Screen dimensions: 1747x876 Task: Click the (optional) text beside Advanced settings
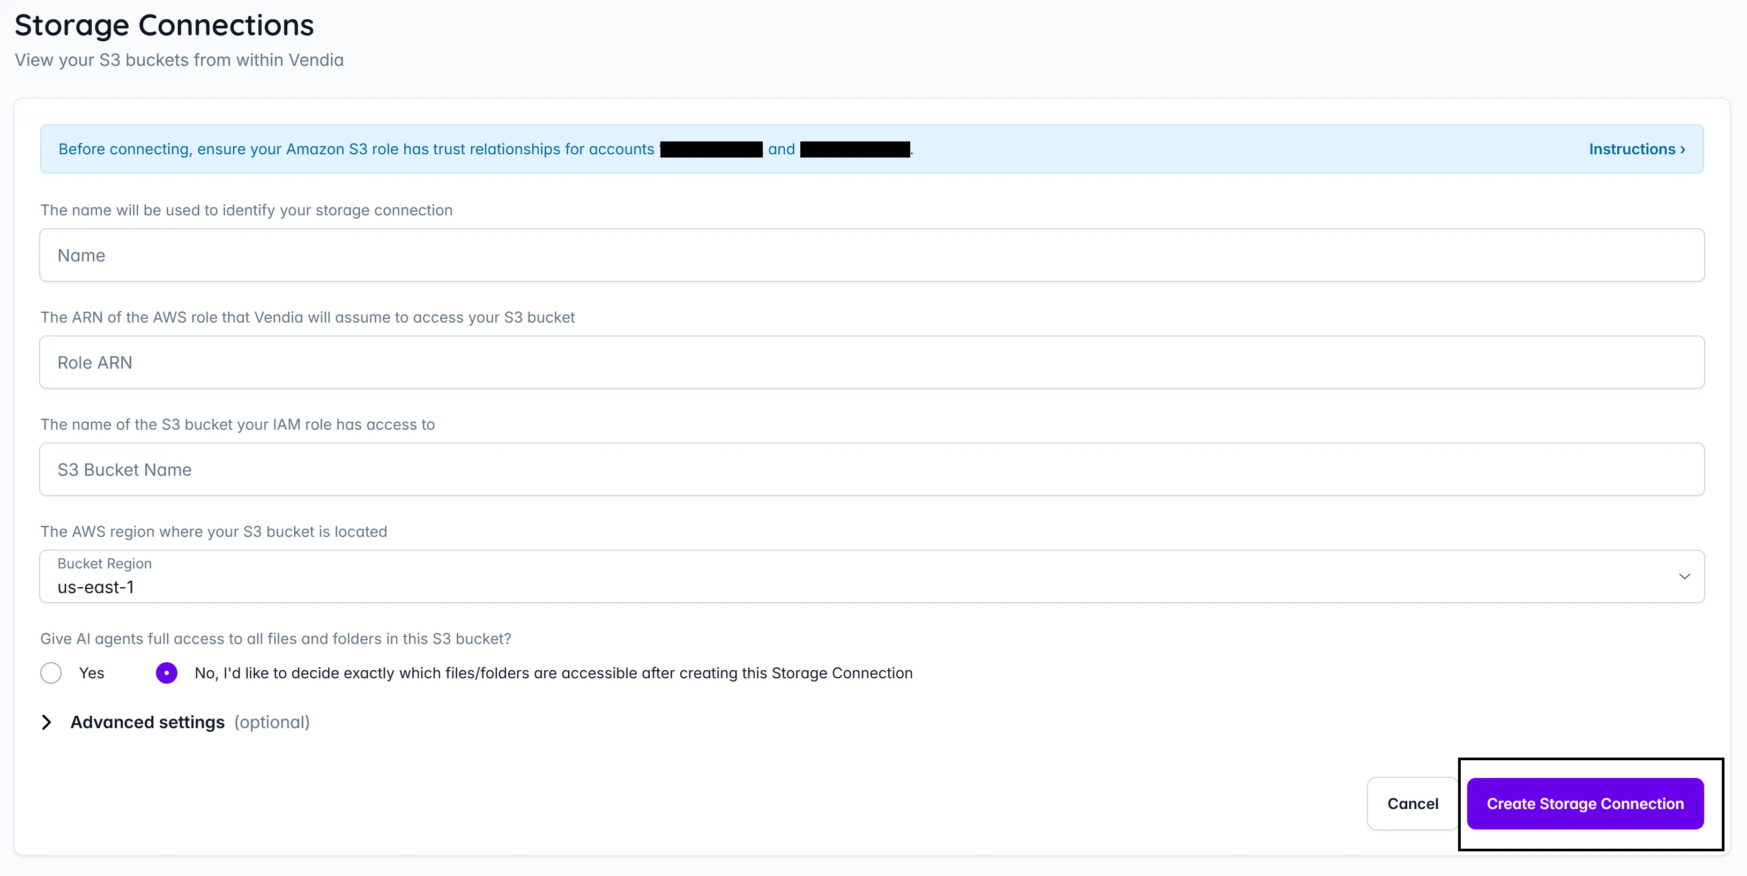272,723
